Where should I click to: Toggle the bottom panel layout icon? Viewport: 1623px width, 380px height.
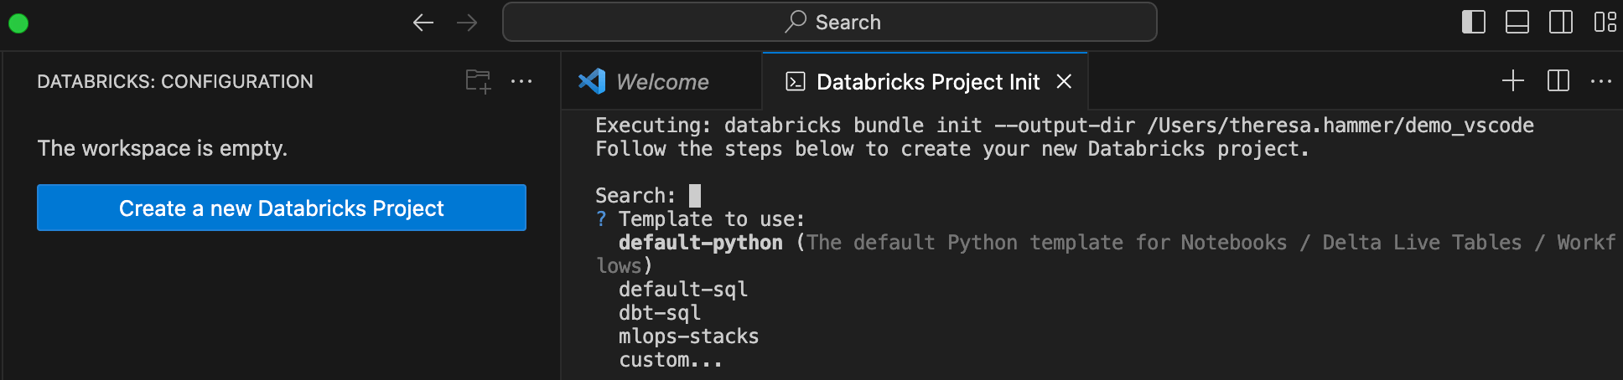pyautogui.click(x=1517, y=22)
